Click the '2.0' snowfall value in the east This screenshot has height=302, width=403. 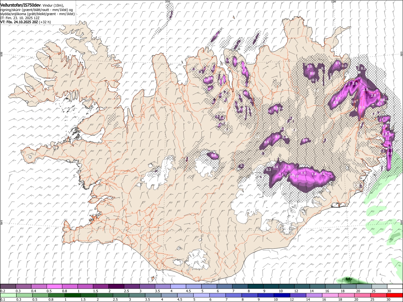pos(374,95)
